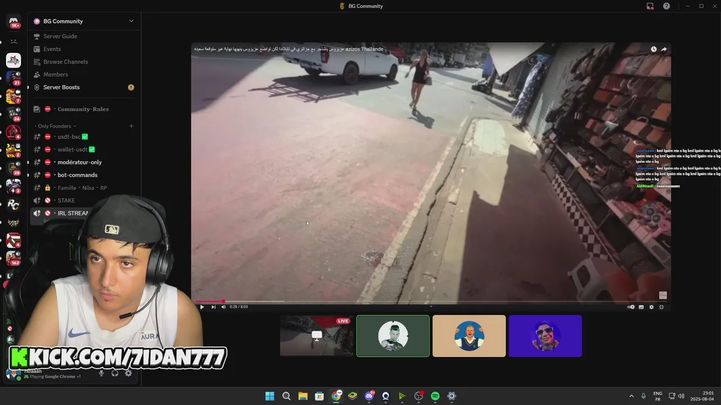721x405 pixels.
Task: Mute the Discord microphone
Action: coord(101,373)
